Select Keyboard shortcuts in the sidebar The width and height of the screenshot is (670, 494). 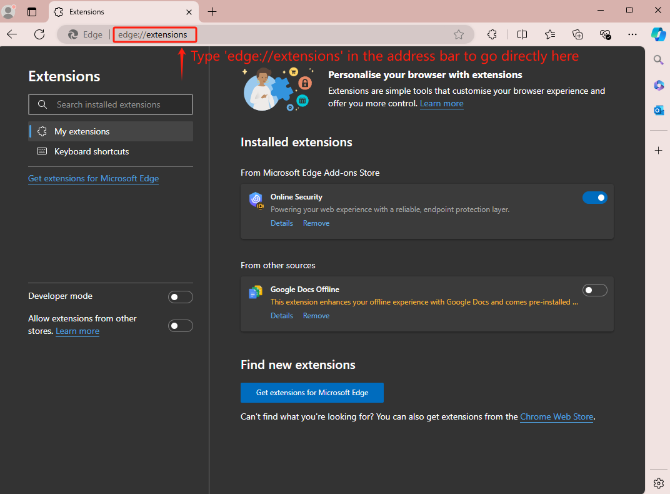point(91,151)
